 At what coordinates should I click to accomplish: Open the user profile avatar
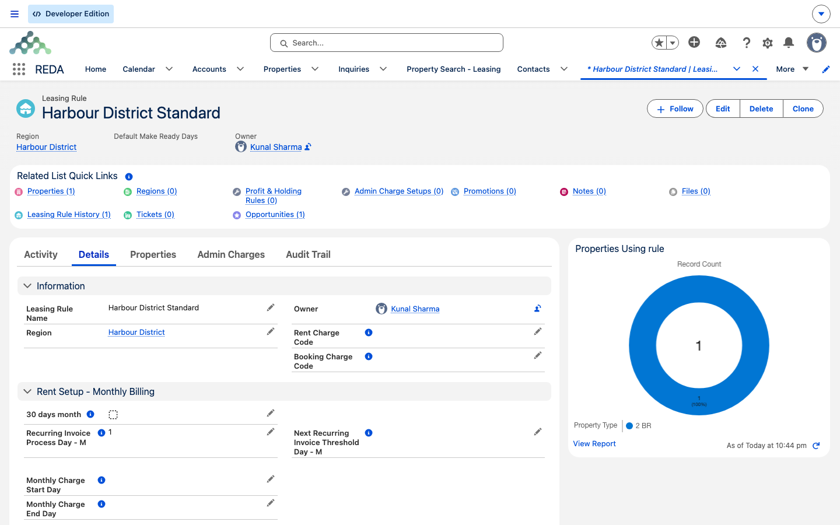pos(817,43)
